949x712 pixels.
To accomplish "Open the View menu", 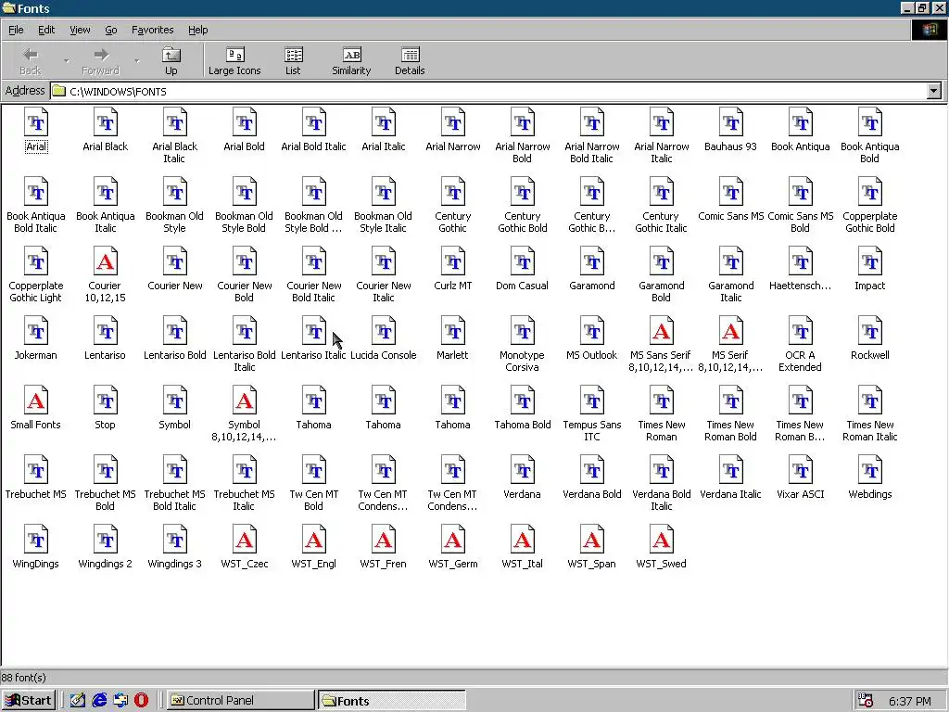I will [x=80, y=30].
